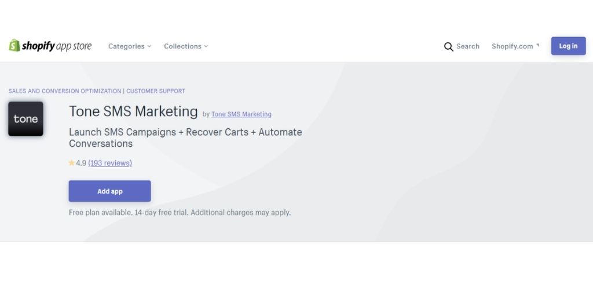The height and width of the screenshot is (296, 593).
Task: Open the Shopify.com external link
Action: click(515, 46)
